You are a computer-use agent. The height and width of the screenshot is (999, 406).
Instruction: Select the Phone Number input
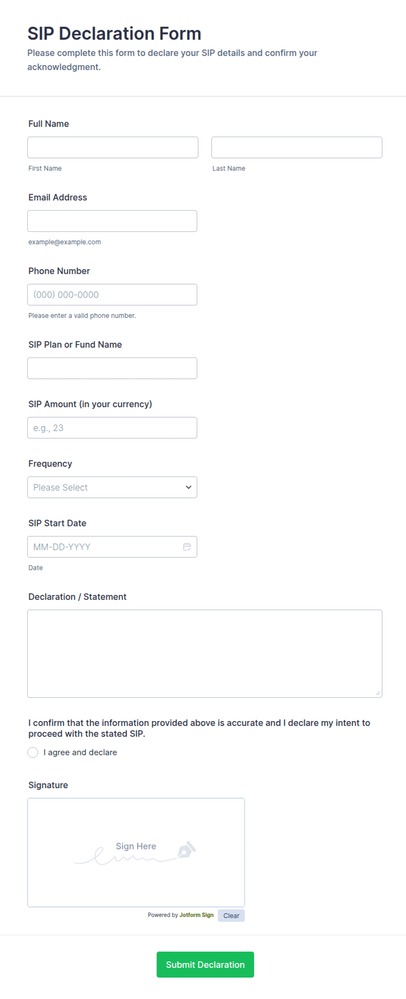point(112,295)
